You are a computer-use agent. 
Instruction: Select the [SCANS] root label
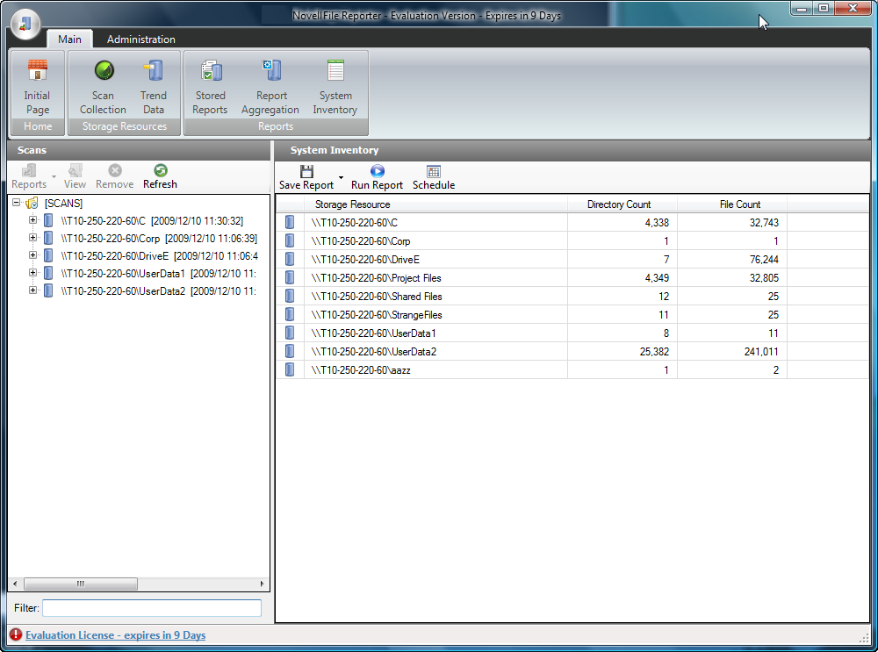click(x=63, y=204)
